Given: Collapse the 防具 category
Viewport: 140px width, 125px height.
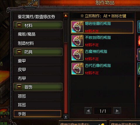Looking at the screenshot, I should (x=19, y=52).
